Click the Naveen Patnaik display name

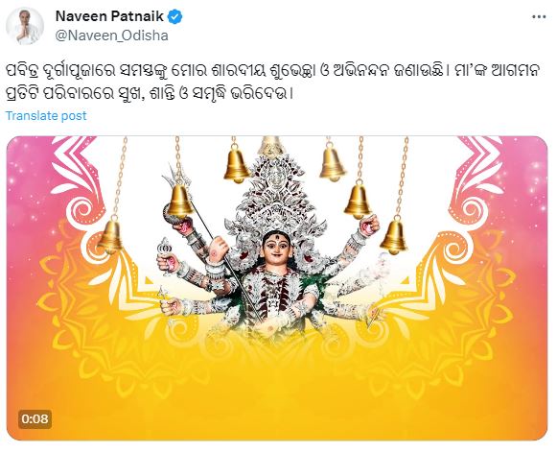coord(109,16)
